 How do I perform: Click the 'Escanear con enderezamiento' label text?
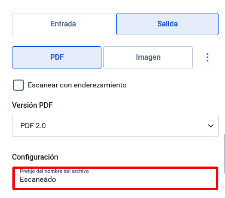pyautogui.click(x=77, y=85)
